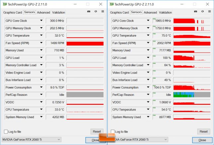
Task: Open Video Engine Load dropdown, left window
Action: 41,72
